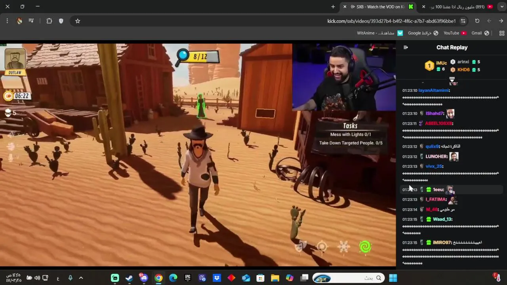The image size is (507, 285).
Task: Click the green spiral ability icon in game
Action: pos(365,247)
